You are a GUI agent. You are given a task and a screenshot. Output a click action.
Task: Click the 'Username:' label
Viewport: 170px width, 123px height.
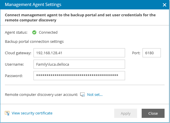point(14,64)
